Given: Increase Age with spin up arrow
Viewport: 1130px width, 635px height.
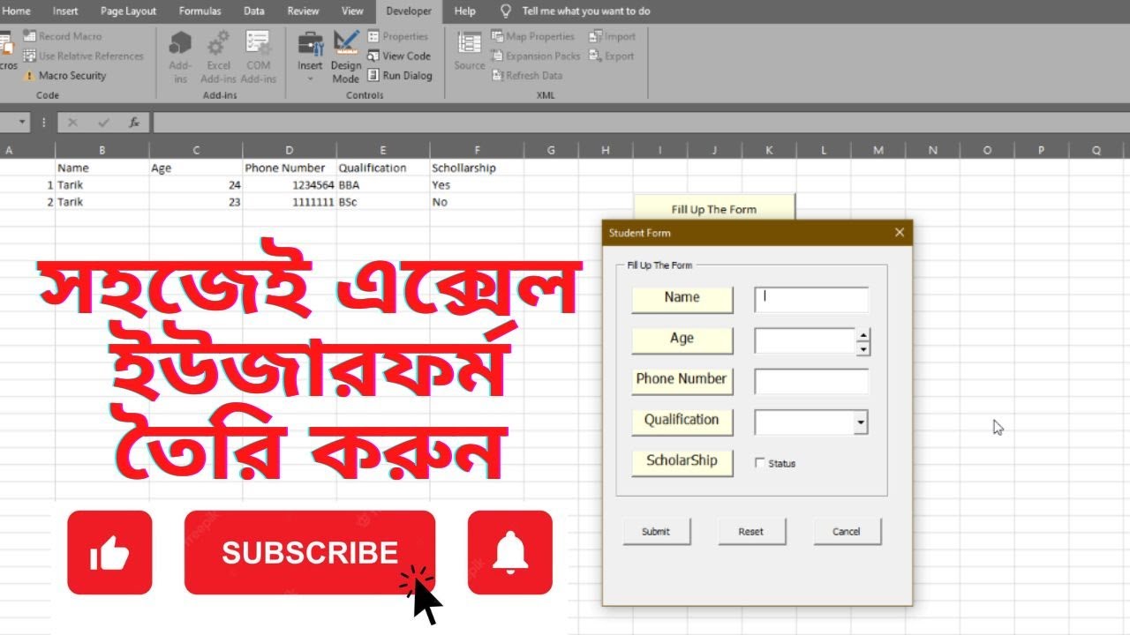Looking at the screenshot, I should coord(863,335).
